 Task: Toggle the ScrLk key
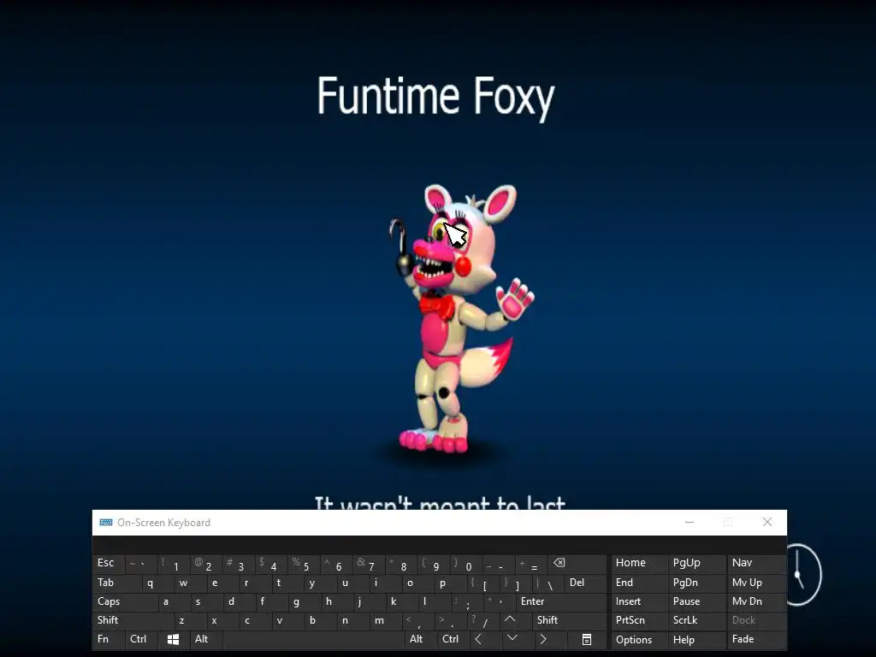pyautogui.click(x=696, y=619)
